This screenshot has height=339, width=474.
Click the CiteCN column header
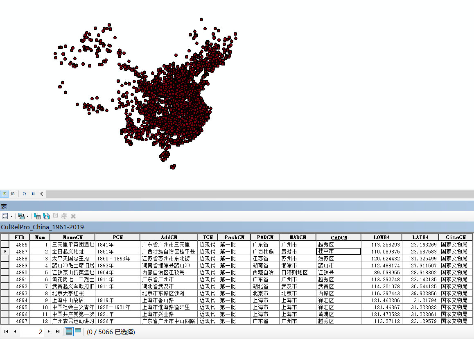(456, 237)
